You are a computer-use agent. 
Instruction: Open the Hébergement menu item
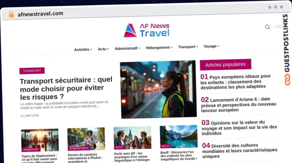(159, 47)
